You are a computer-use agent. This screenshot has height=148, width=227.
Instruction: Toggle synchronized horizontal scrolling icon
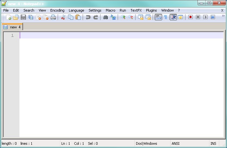pos(148,17)
